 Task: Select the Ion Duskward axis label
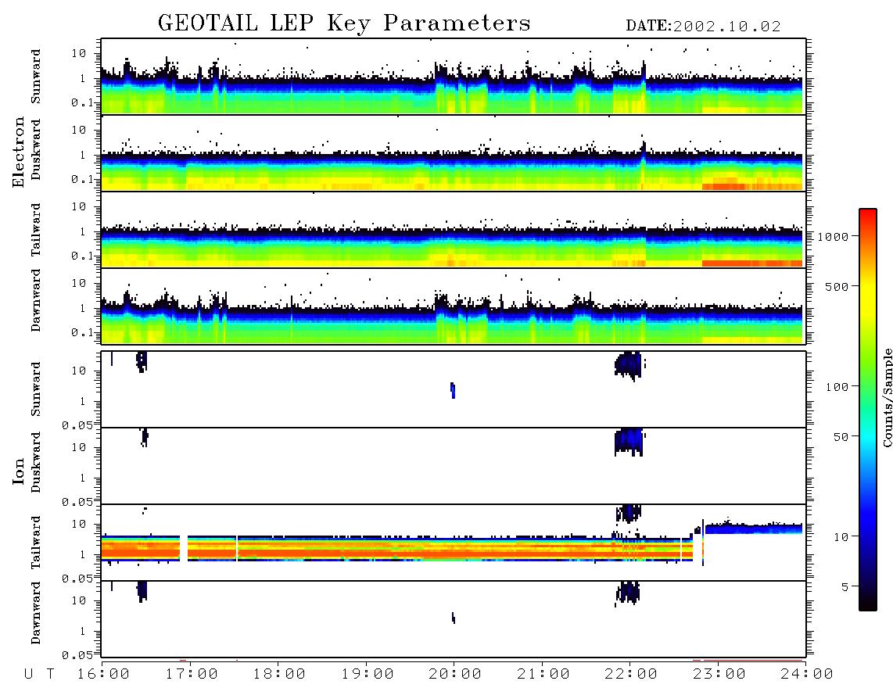click(x=36, y=462)
